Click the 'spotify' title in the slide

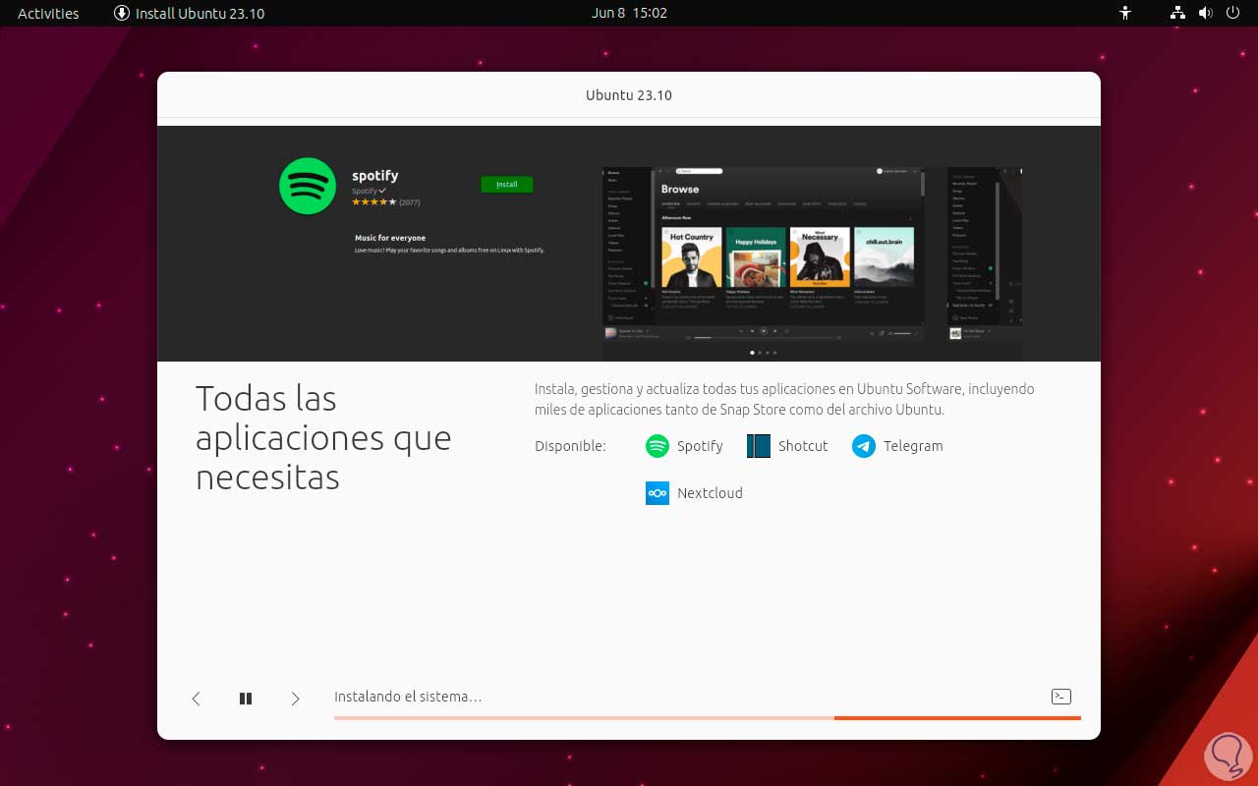pyautogui.click(x=375, y=176)
